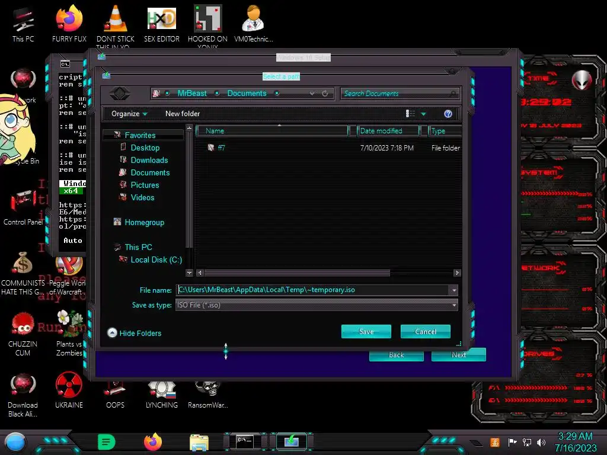607x455 pixels.
Task: Click the help question mark icon in the dialog
Action: [448, 114]
